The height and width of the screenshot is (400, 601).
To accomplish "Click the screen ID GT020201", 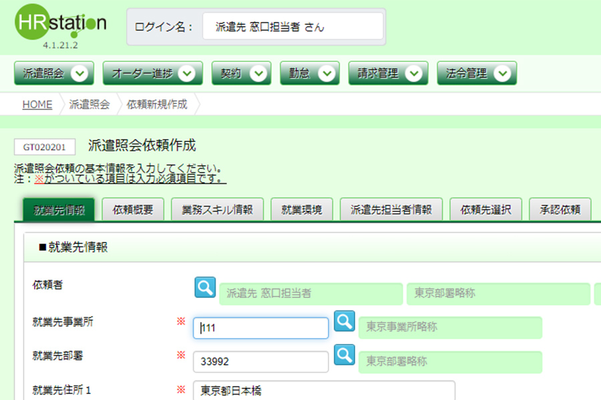I will coord(45,147).
